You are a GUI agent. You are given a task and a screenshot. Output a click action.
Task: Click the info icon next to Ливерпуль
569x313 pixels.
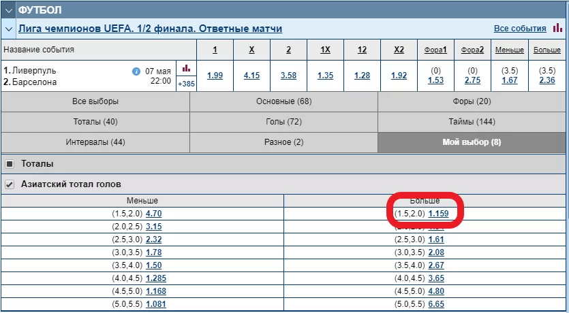[x=136, y=71]
